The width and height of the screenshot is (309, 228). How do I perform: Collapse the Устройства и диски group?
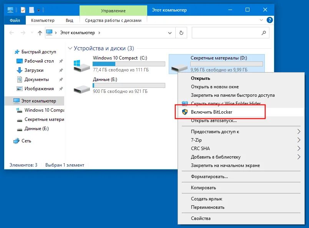[x=70, y=48]
